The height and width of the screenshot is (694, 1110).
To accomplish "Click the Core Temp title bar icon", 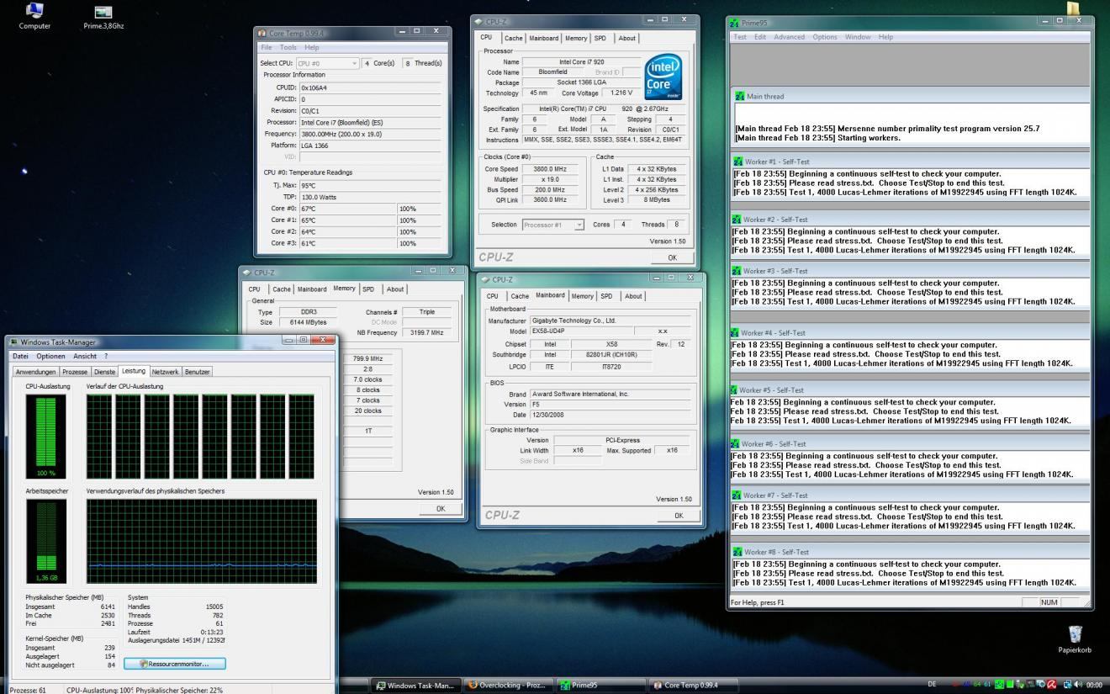I will coord(262,33).
